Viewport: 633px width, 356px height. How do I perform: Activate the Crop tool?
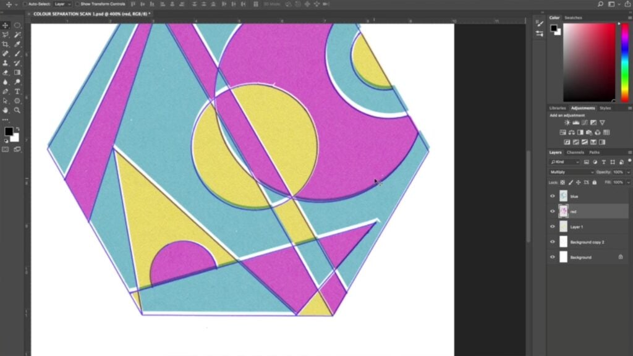[6, 44]
